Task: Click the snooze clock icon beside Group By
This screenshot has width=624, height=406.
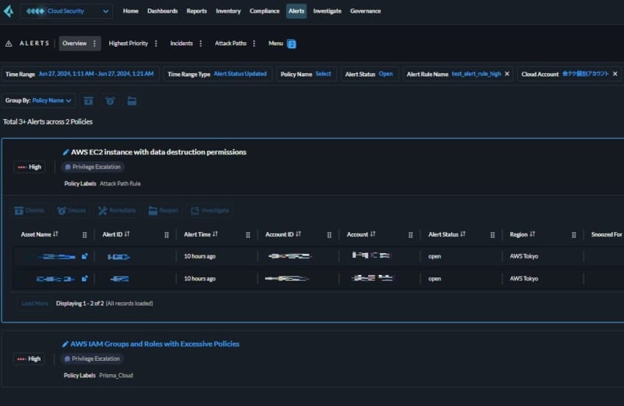Action: pyautogui.click(x=110, y=101)
